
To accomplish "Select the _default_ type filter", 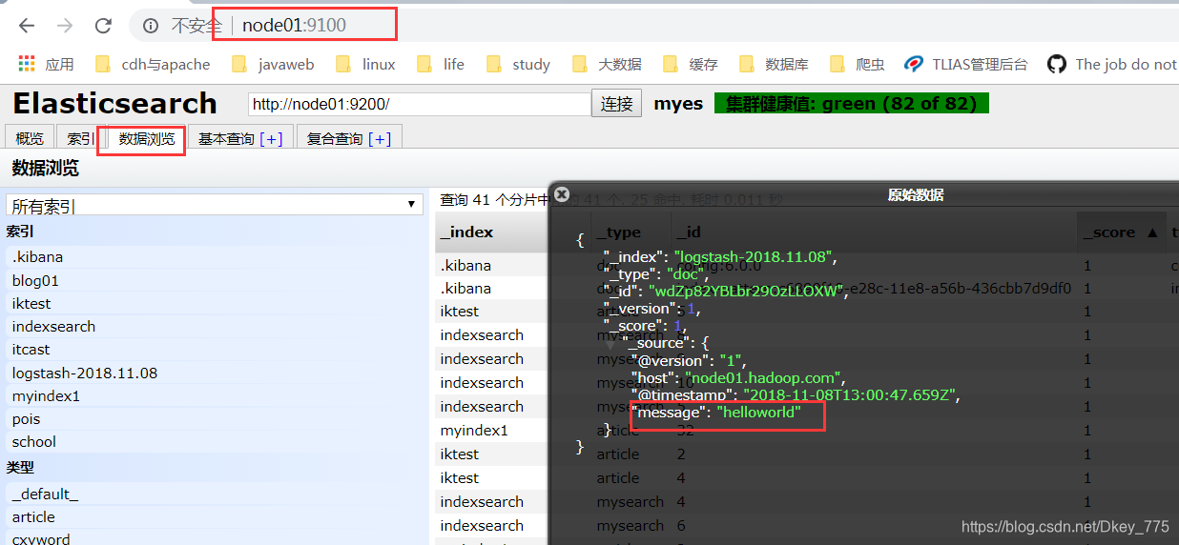I will pyautogui.click(x=215, y=494).
